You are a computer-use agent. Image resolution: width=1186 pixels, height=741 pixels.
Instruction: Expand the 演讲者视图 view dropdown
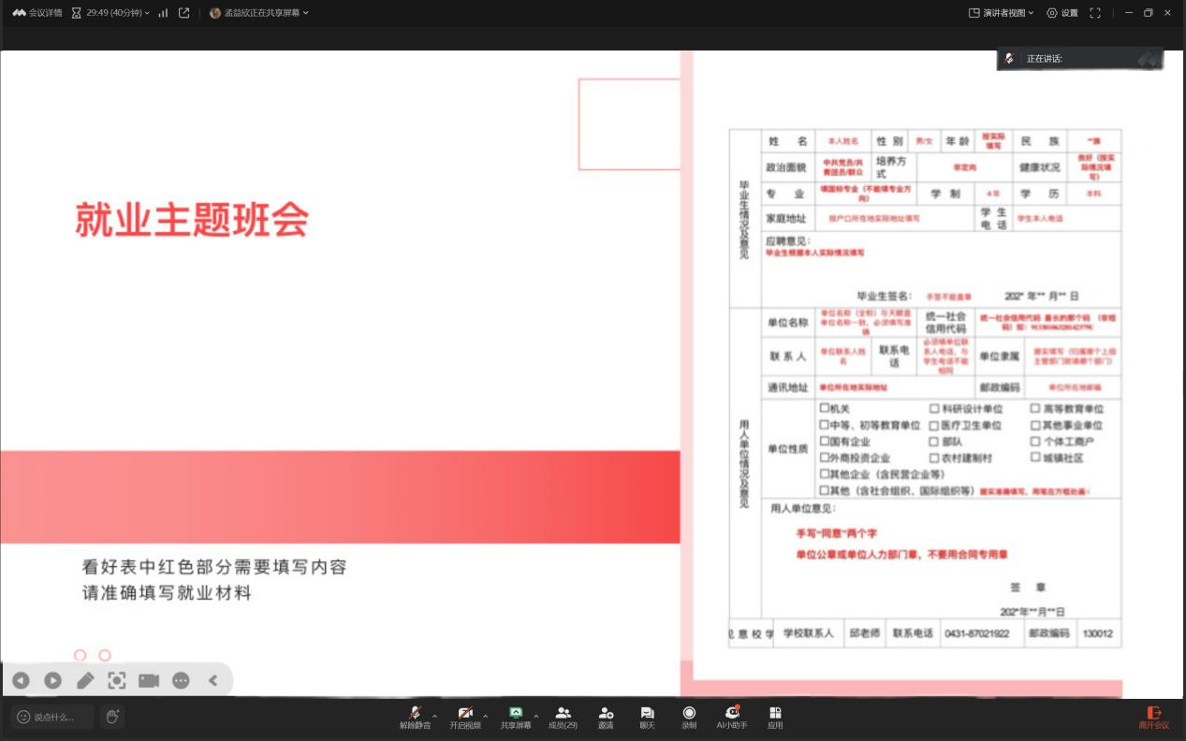1002,13
